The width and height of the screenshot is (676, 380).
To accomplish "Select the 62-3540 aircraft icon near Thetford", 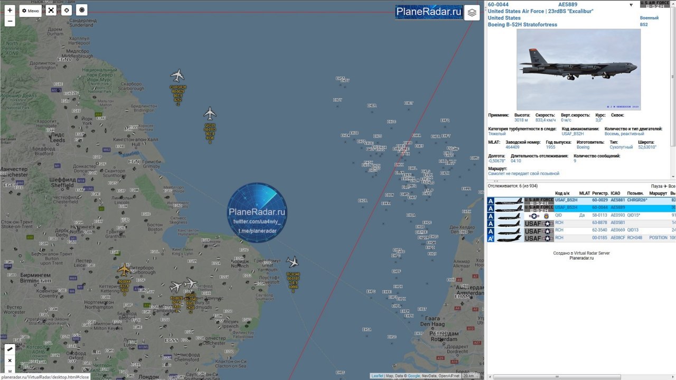I will (x=190, y=283).
